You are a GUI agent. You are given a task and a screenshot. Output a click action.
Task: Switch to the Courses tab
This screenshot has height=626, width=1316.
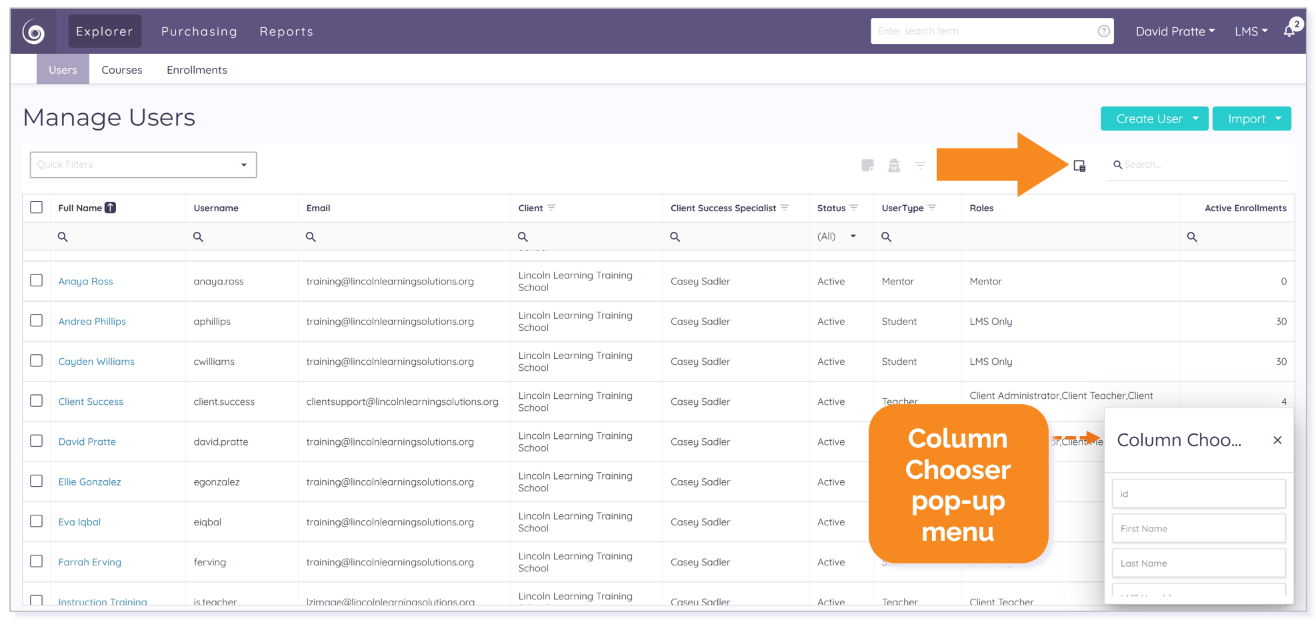(121, 70)
